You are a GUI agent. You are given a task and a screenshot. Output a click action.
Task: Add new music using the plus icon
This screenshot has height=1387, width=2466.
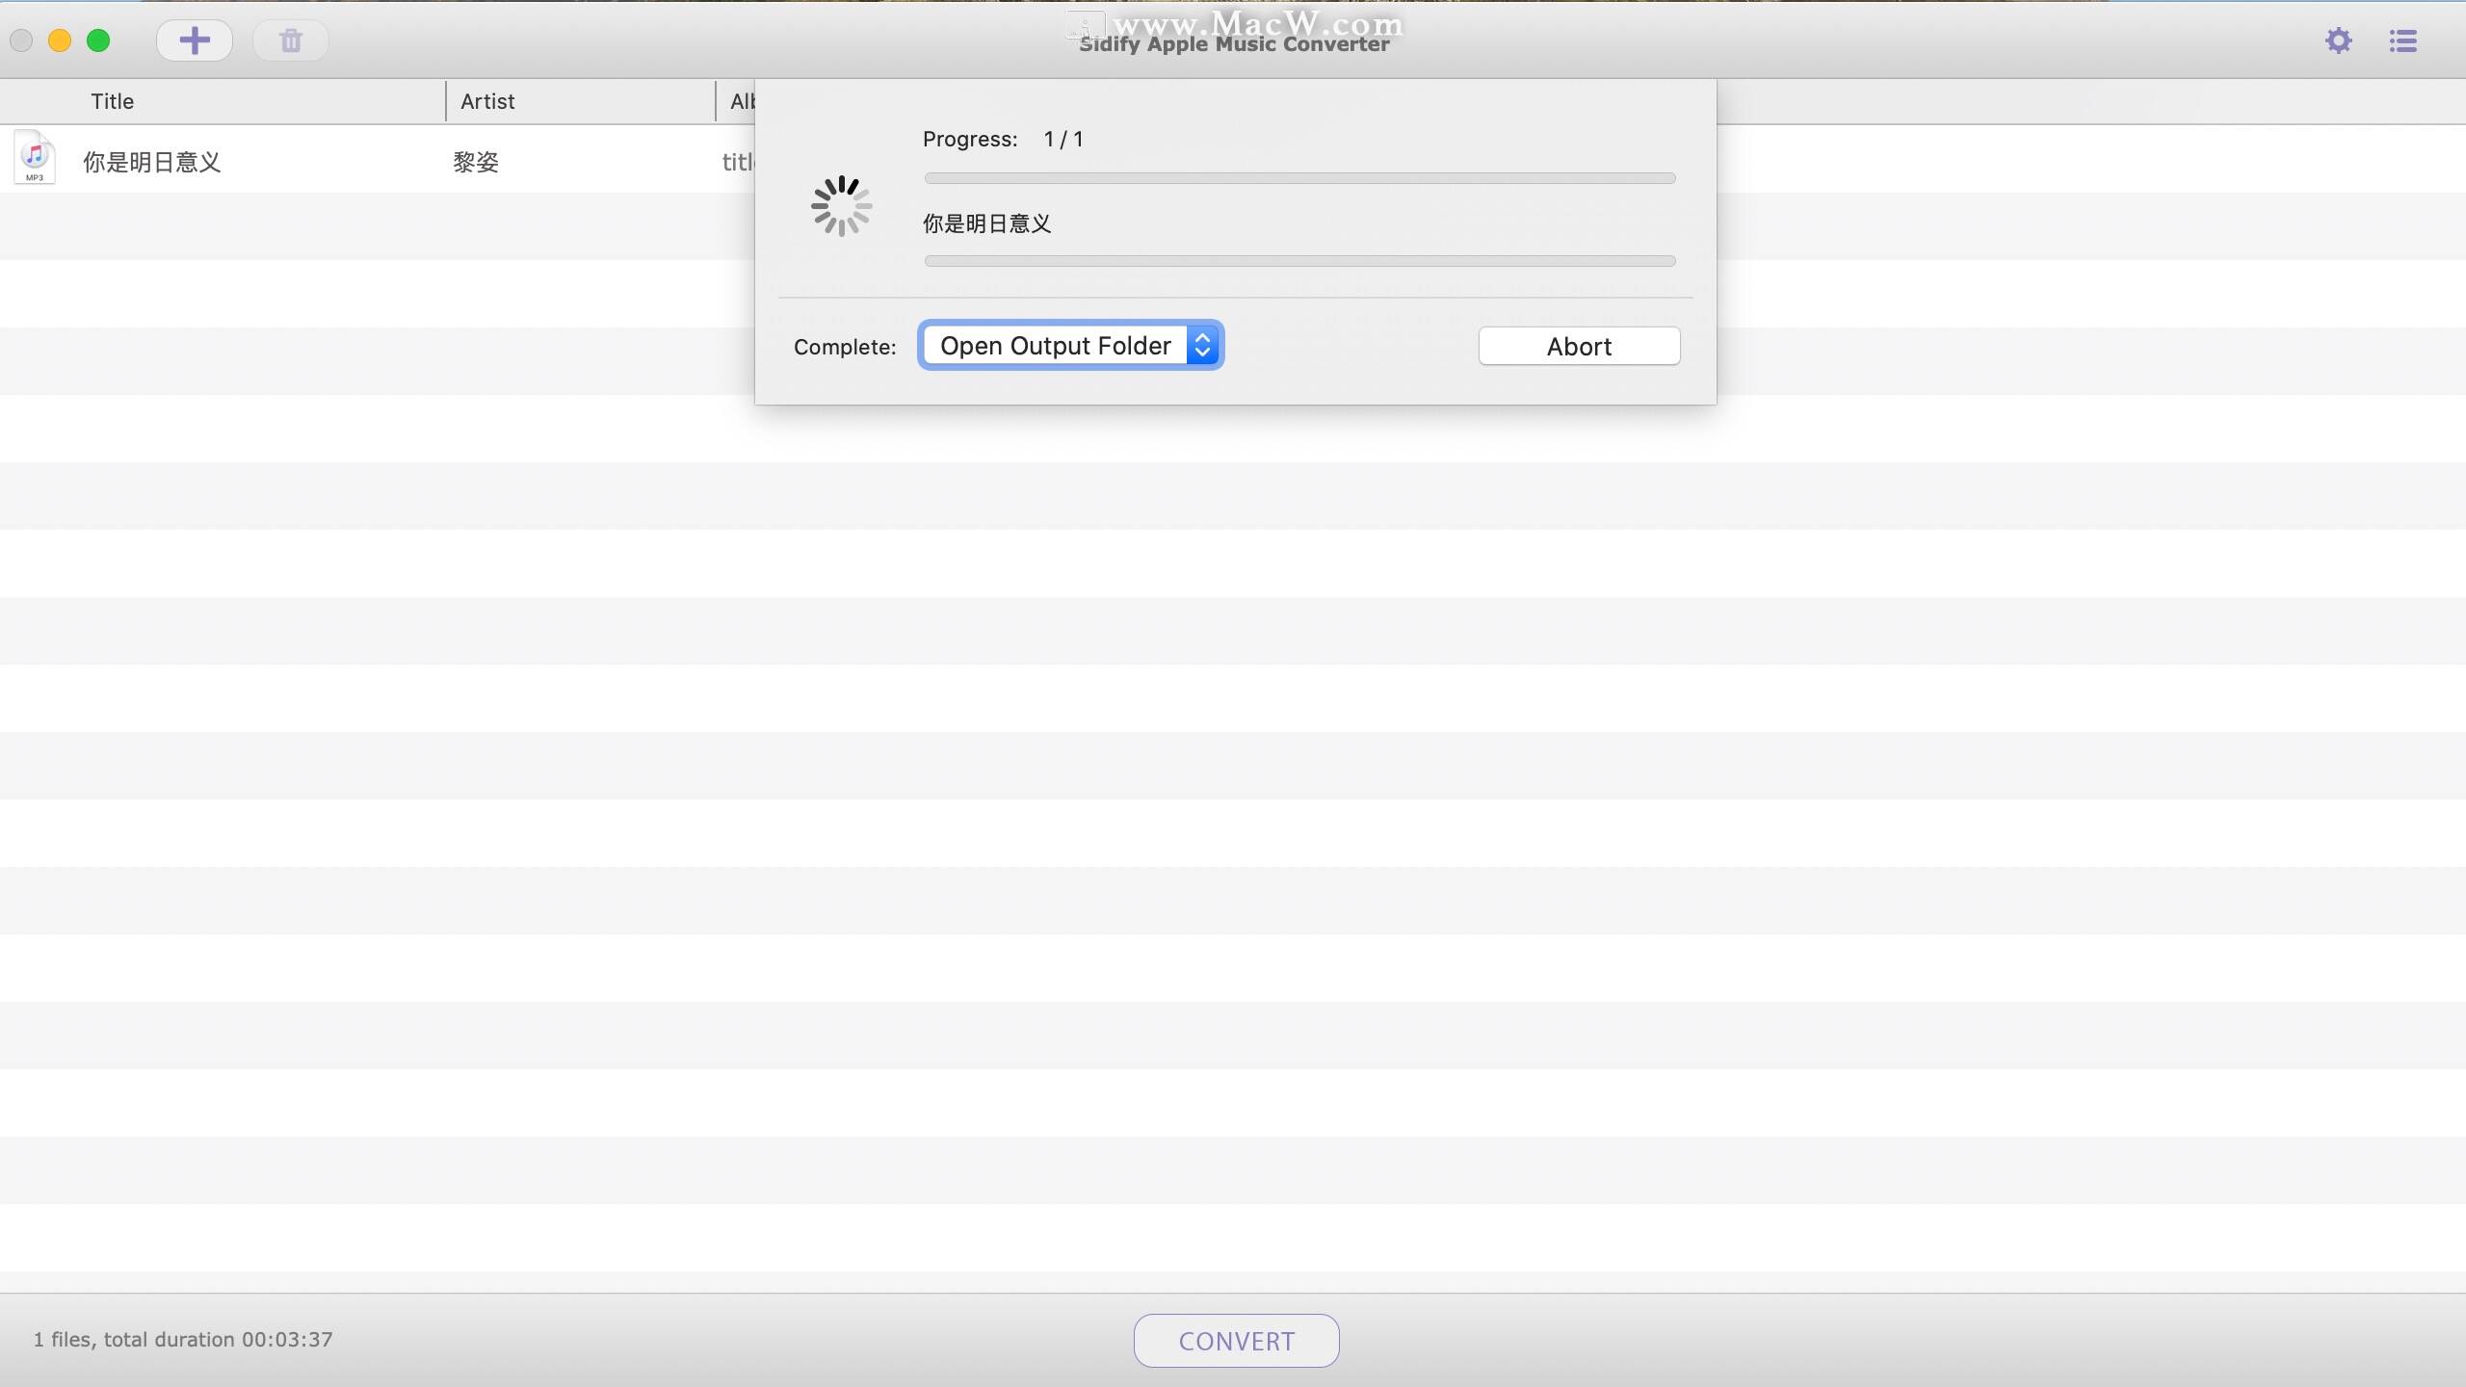click(194, 40)
